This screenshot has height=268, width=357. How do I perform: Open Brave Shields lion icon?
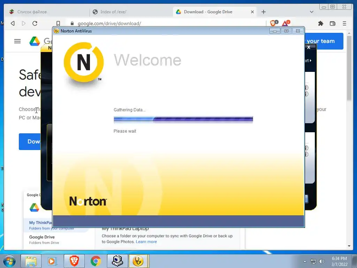tap(273, 23)
